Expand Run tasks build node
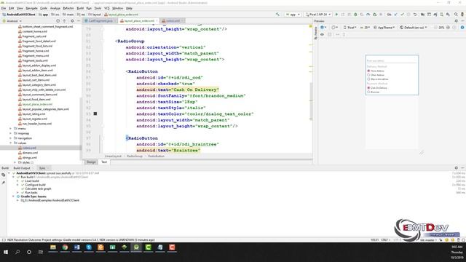 pyautogui.click(x=17, y=192)
